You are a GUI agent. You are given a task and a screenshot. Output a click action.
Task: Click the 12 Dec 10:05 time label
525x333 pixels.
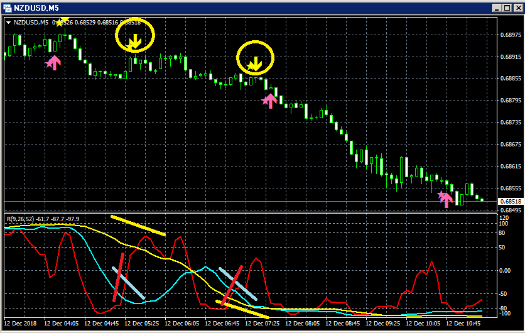tap(423, 324)
